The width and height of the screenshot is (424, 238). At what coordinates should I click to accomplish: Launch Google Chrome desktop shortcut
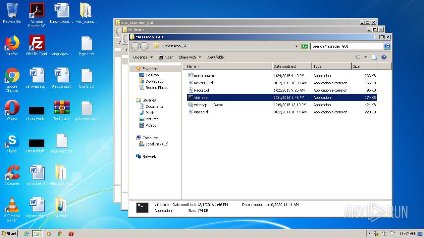tap(12, 80)
